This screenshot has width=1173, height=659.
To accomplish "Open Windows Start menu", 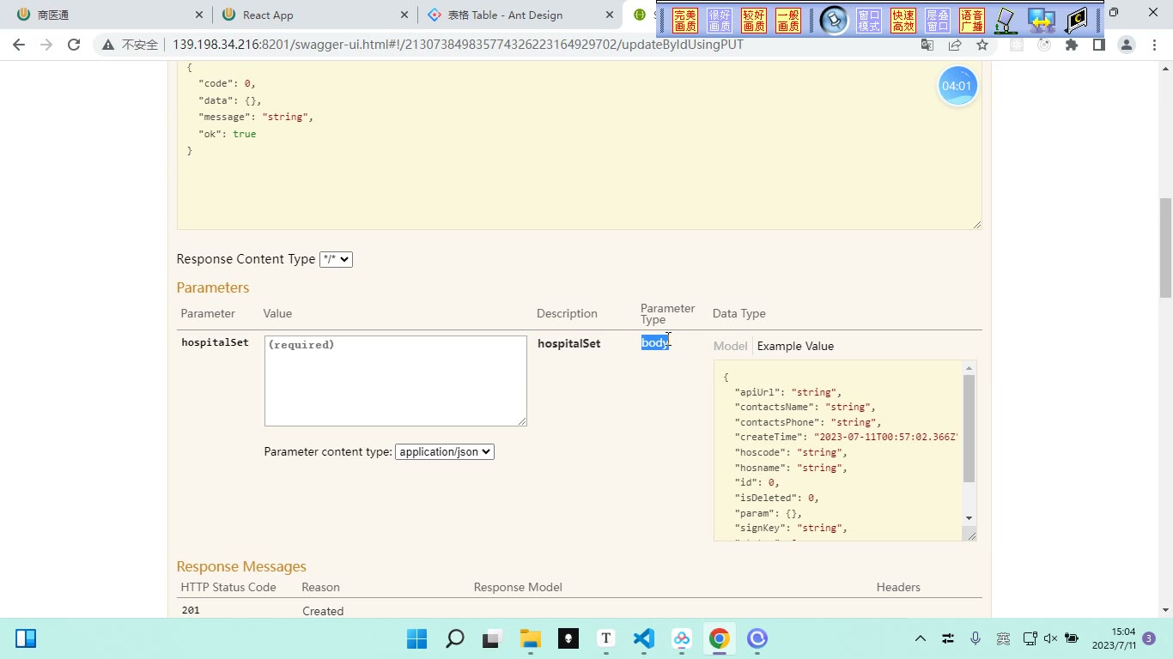I will click(416, 638).
